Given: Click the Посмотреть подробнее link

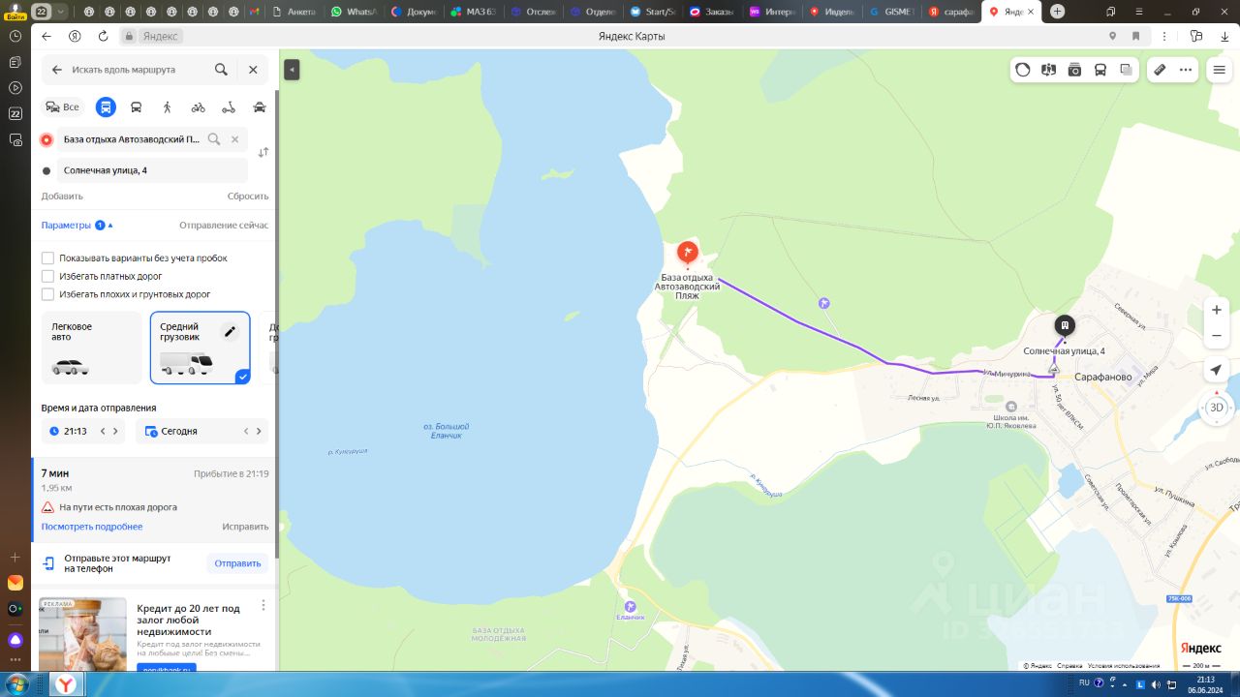Looking at the screenshot, I should 92,527.
